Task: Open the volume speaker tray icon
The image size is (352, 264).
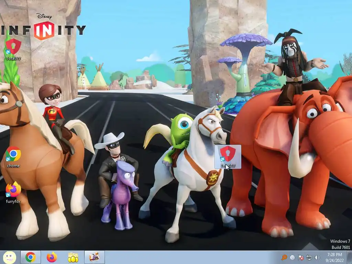Action: click(x=317, y=257)
